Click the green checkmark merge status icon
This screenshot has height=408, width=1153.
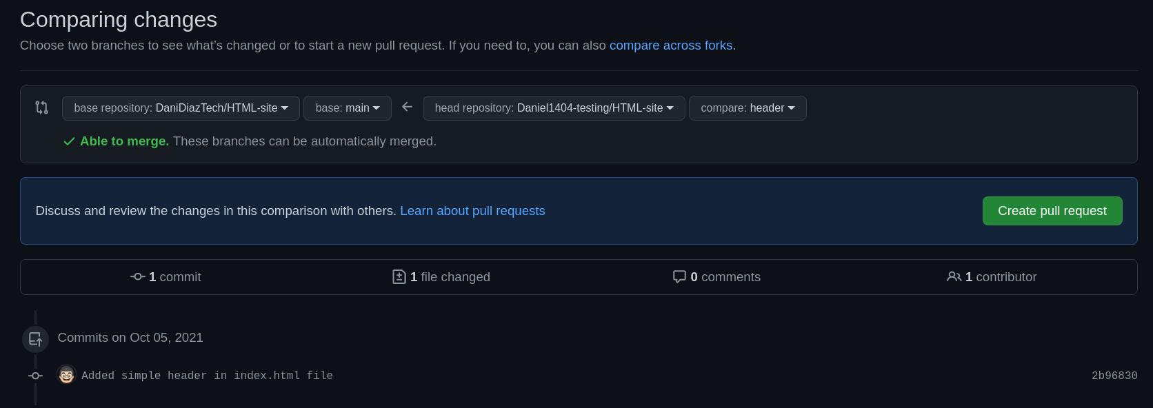click(x=69, y=141)
